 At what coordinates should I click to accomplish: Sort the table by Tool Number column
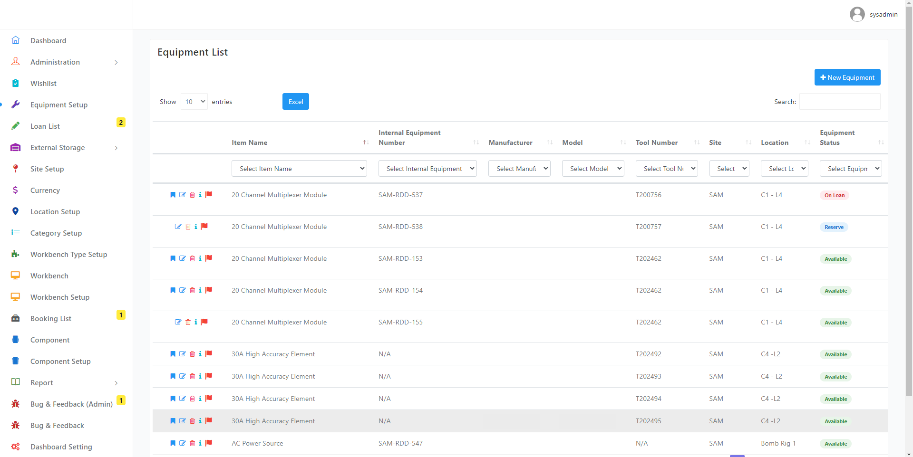click(656, 143)
